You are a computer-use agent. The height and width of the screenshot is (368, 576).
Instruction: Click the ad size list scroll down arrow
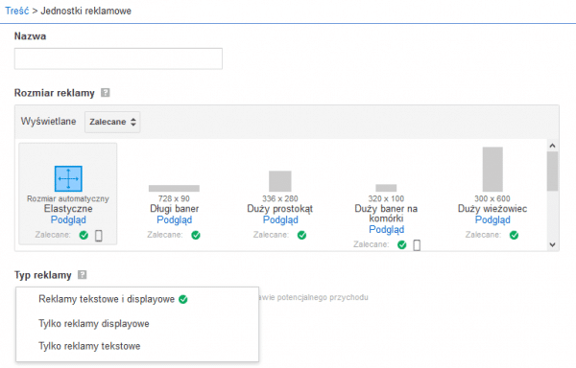[552, 244]
